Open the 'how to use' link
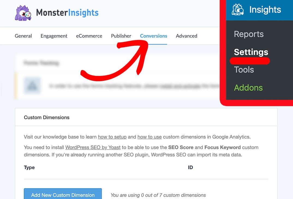The height and width of the screenshot is (199, 293). (150, 137)
